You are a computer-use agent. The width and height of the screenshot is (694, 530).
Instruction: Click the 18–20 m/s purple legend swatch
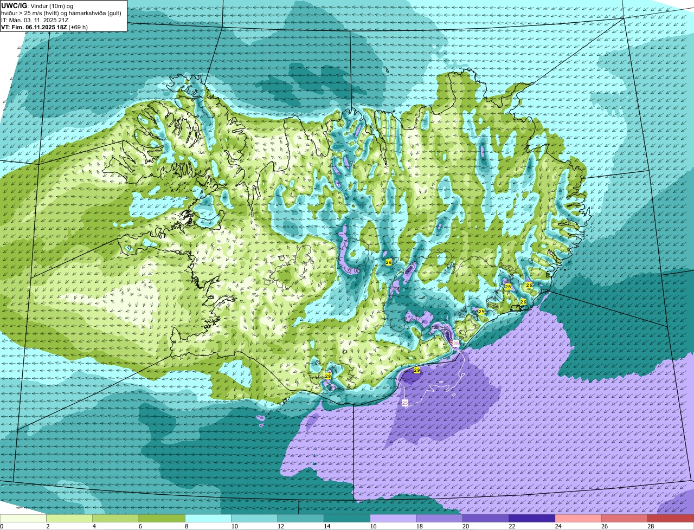pos(440,518)
